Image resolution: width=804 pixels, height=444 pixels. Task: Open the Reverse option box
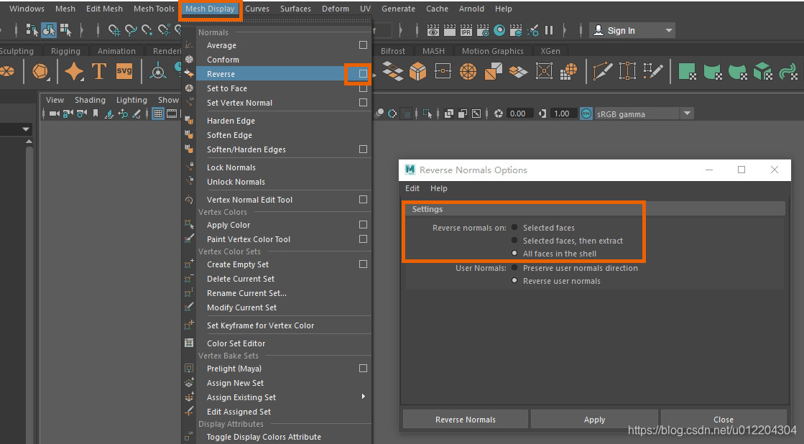(363, 74)
